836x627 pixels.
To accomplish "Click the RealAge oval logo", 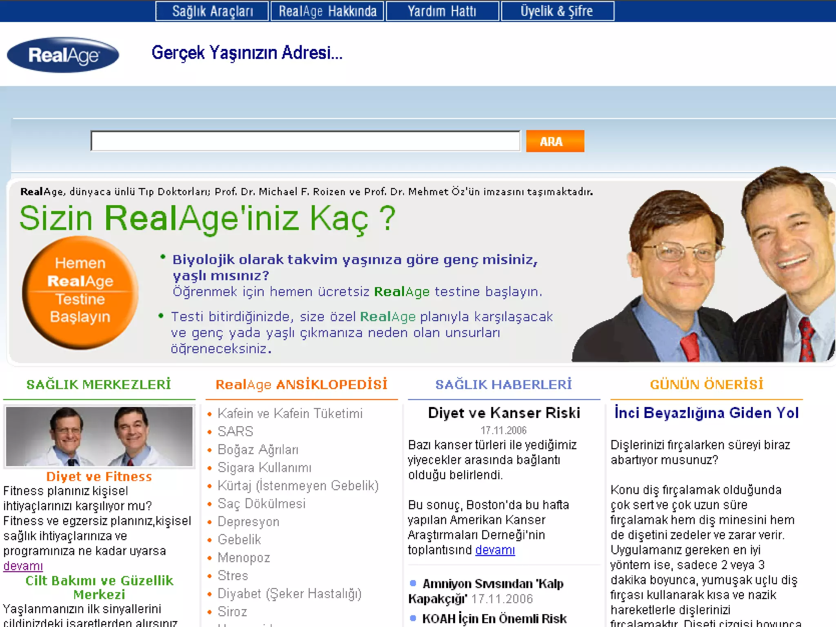I will (x=63, y=55).
